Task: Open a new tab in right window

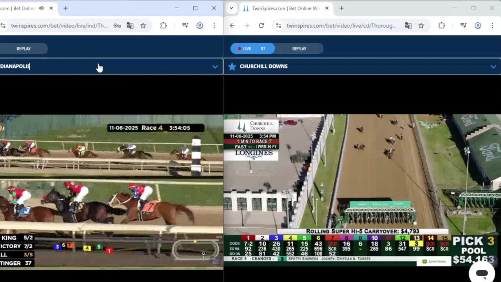Action: click(341, 8)
